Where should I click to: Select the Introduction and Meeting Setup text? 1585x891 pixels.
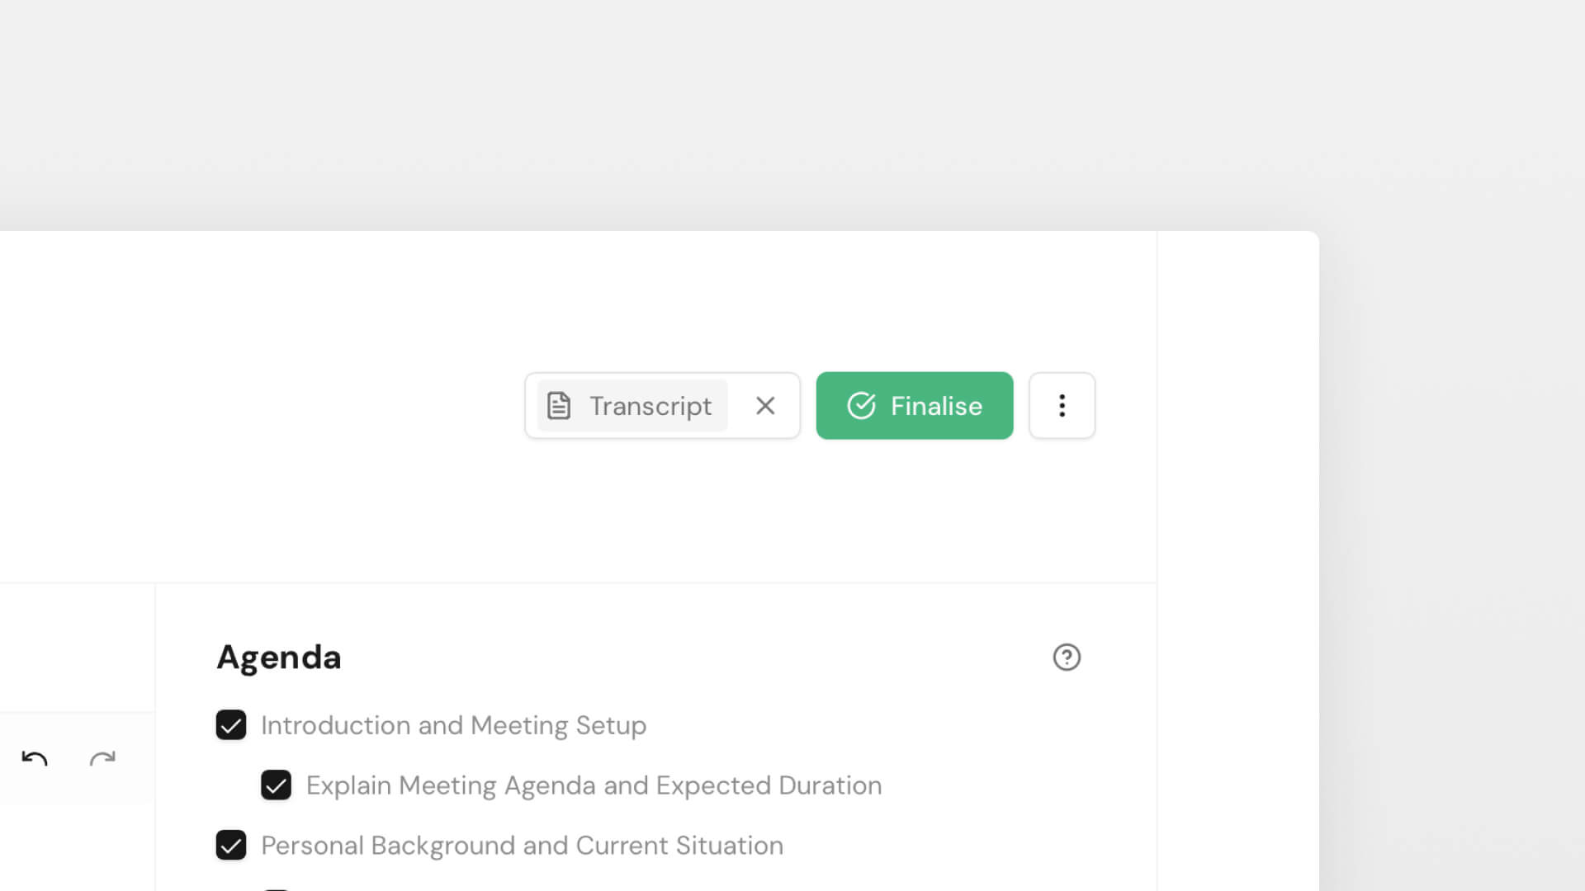pyautogui.click(x=453, y=725)
